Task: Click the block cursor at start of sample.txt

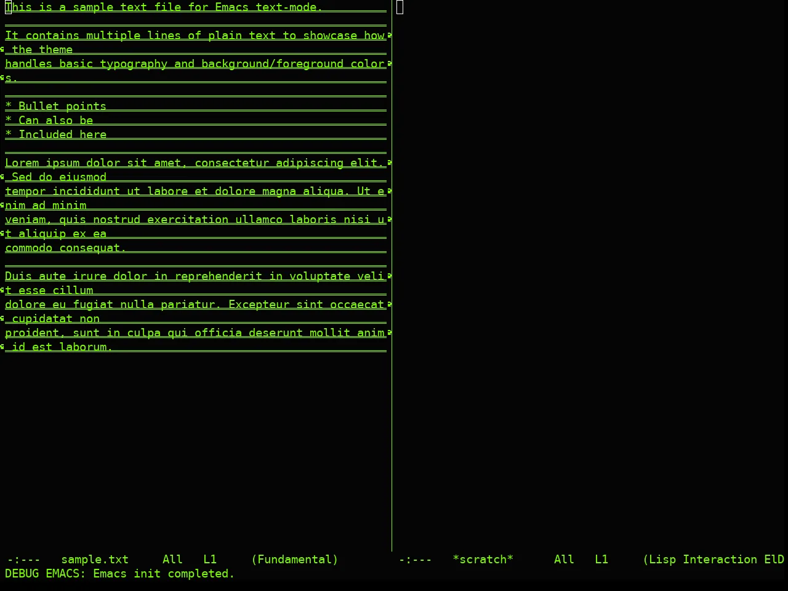Action: point(8,7)
